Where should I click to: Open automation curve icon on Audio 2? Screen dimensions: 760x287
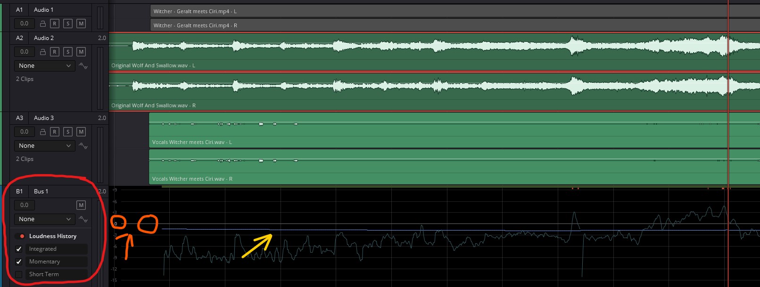point(83,66)
